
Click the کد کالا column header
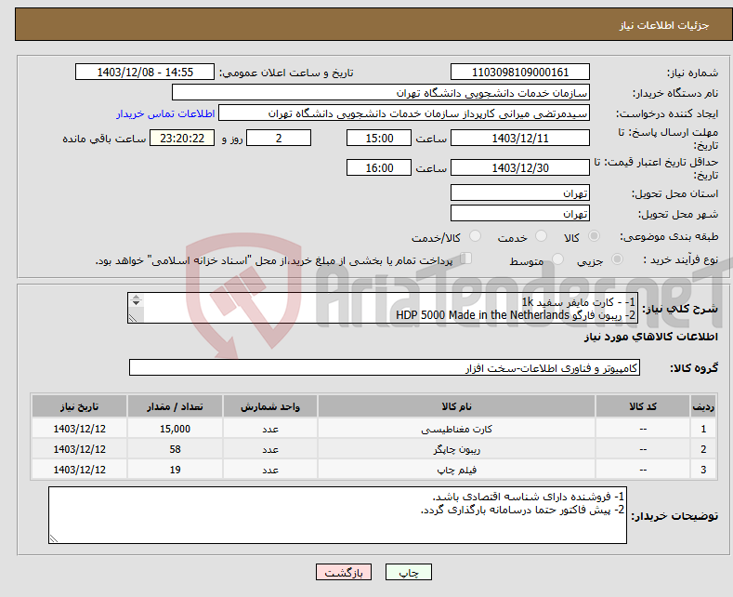click(x=643, y=406)
